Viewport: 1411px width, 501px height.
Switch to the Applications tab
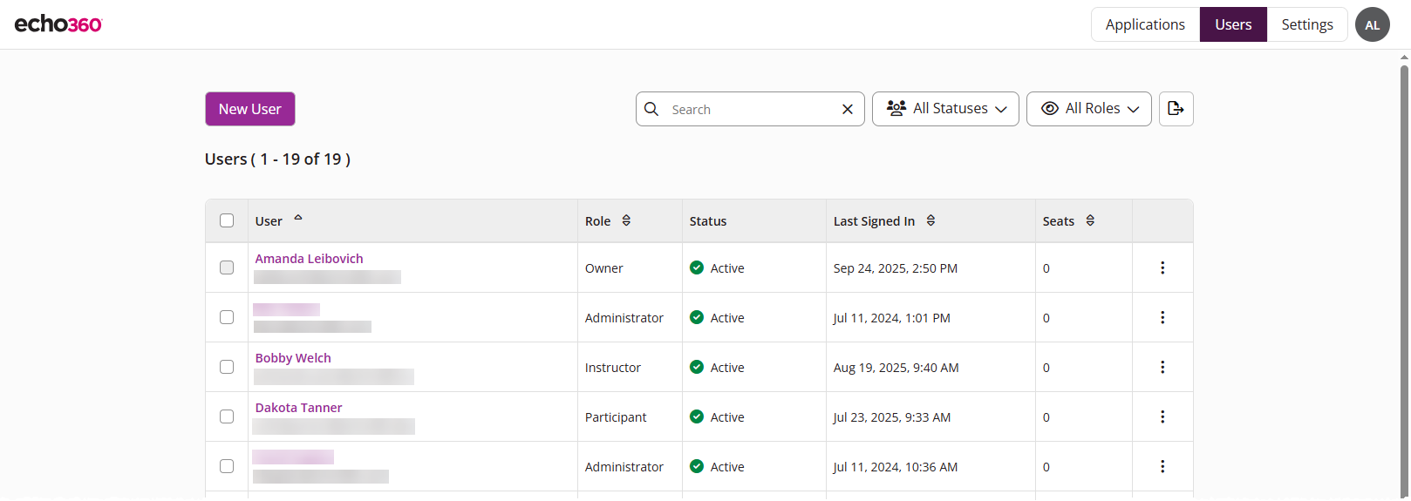coord(1144,24)
